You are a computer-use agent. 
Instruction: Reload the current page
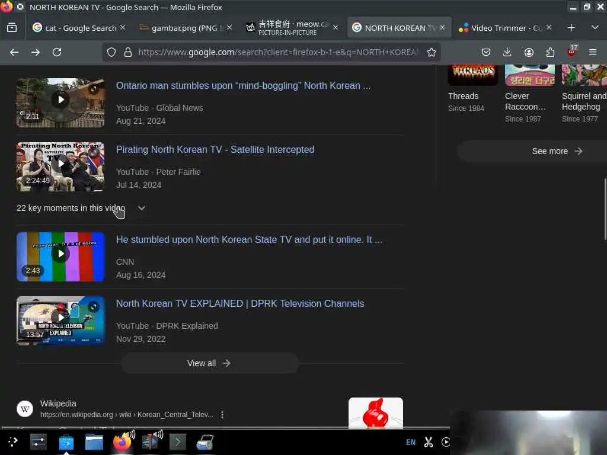click(x=57, y=52)
